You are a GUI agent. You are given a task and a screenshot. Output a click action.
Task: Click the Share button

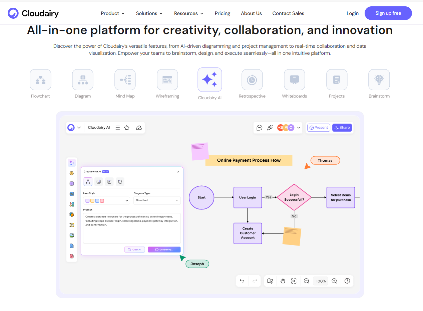[x=342, y=128]
